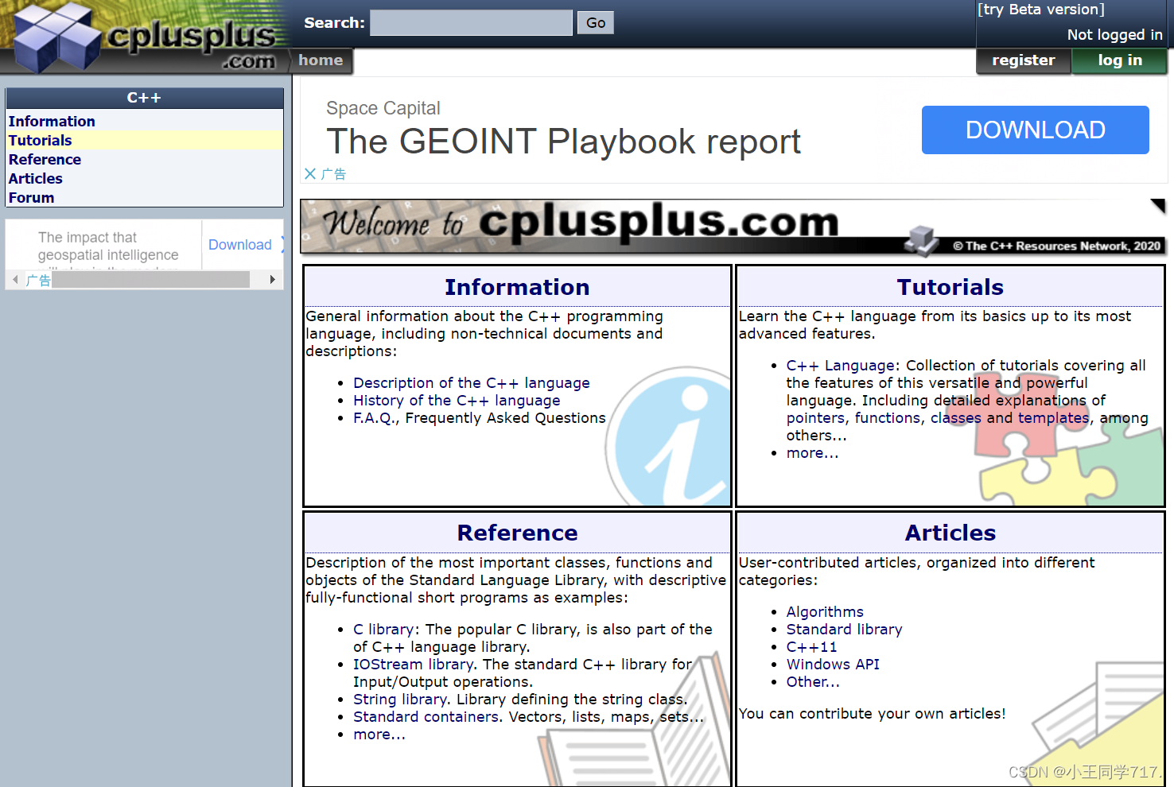
Task: Click the classes link in Tutorials
Action: tap(956, 418)
